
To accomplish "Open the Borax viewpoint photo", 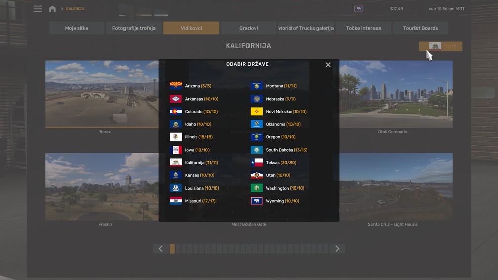I will pyautogui.click(x=102, y=94).
